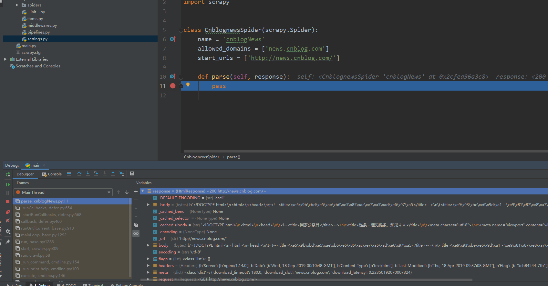The width and height of the screenshot is (548, 286).
Task: Click start_urls link http://news.cnblog.com/
Action: pos(292,58)
